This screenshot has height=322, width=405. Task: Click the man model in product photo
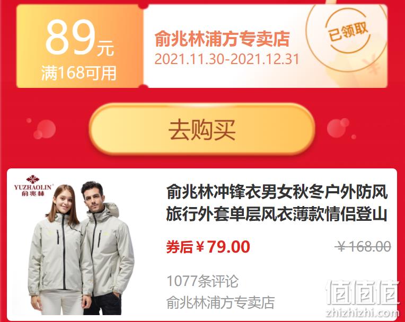107,248
